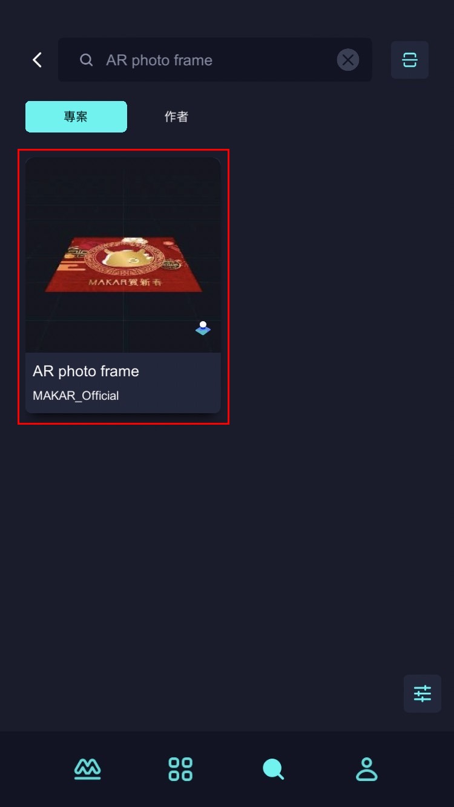
Task: Click the magnifier icon inside search bar
Action: click(87, 60)
